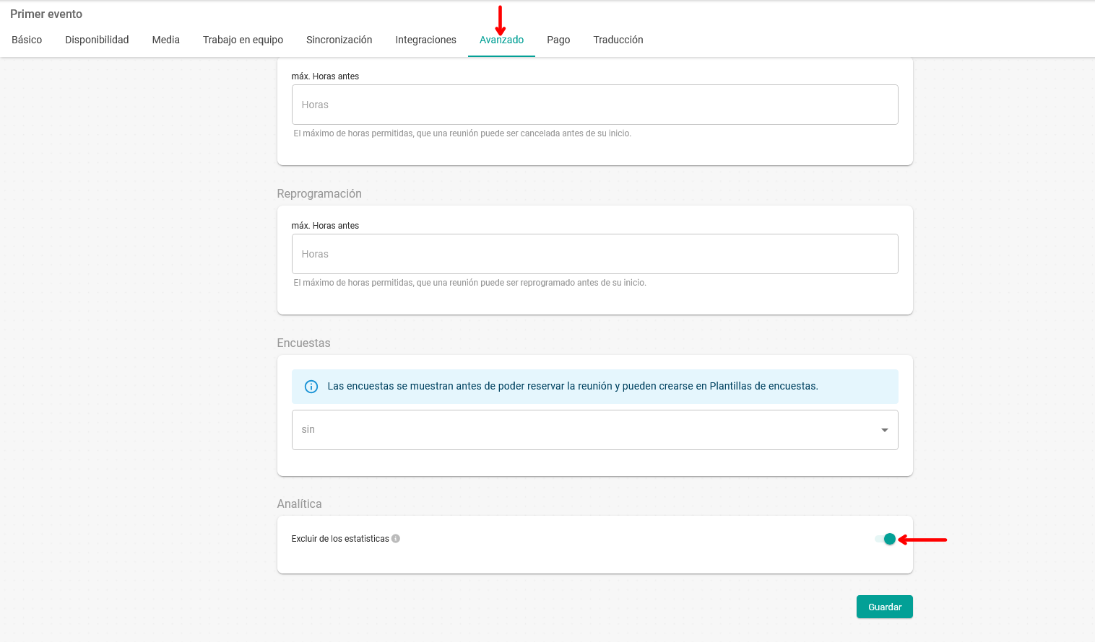Open the Media tab
The image size is (1095, 642).
pyautogui.click(x=165, y=40)
